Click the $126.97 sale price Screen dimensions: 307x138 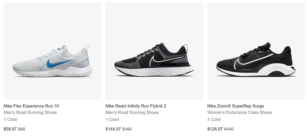pos(215,129)
